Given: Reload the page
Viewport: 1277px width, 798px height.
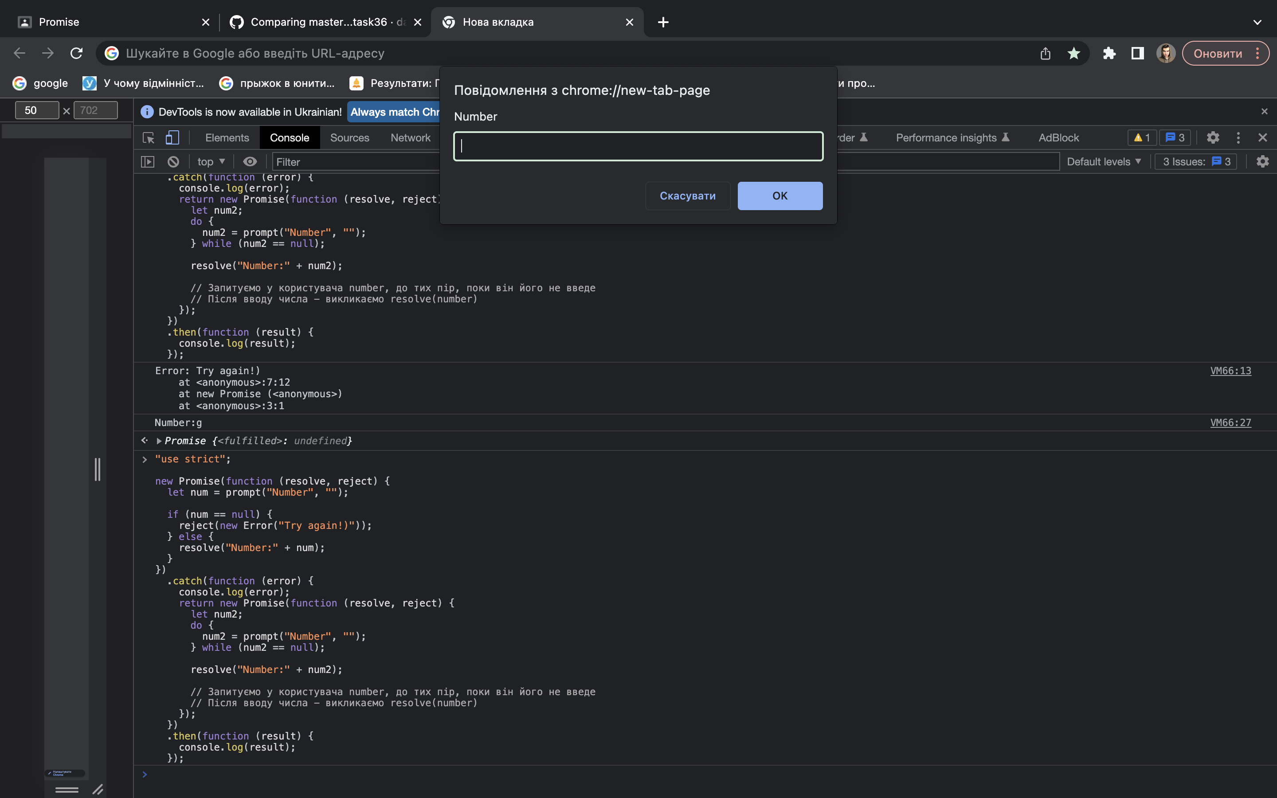Looking at the screenshot, I should (x=77, y=53).
